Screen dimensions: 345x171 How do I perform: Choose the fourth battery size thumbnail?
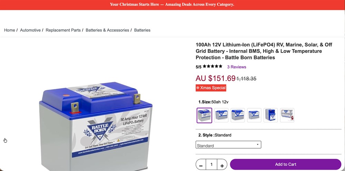click(254, 115)
